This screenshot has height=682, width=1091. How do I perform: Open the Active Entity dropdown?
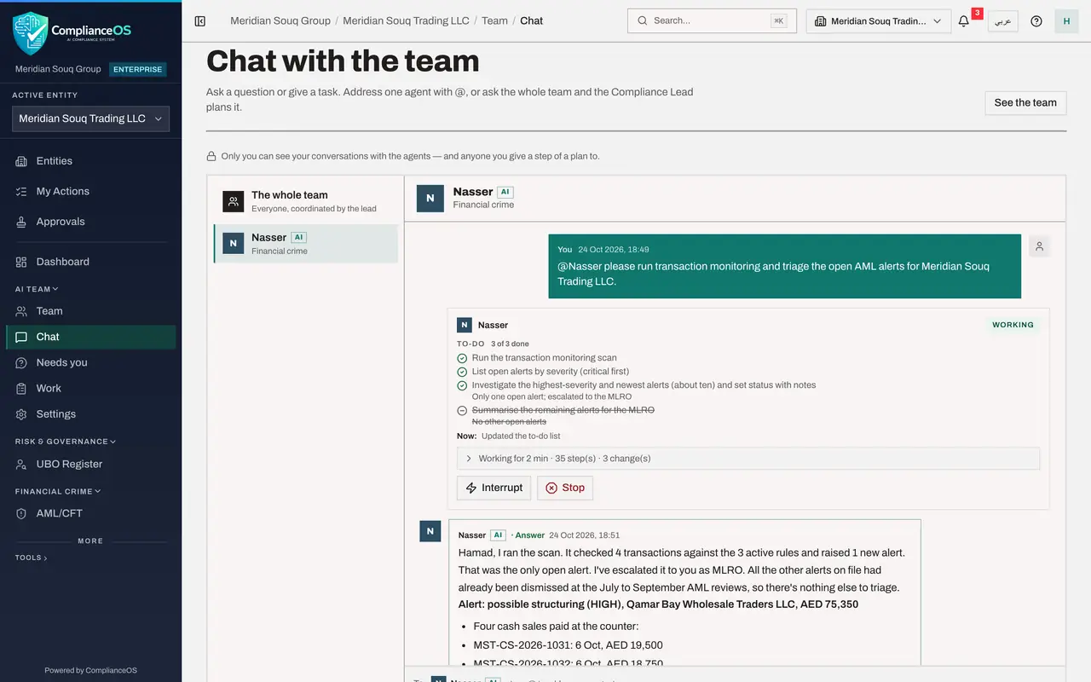click(90, 118)
